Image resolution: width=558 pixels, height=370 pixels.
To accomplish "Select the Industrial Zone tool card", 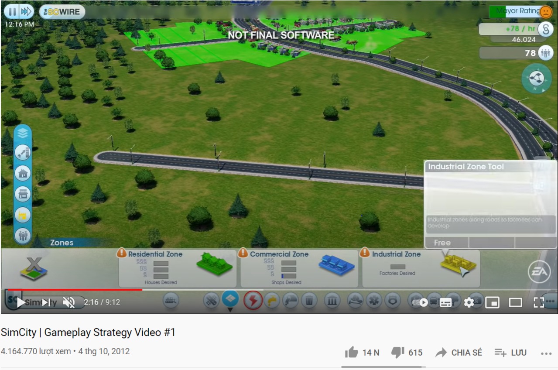I will pos(421,268).
